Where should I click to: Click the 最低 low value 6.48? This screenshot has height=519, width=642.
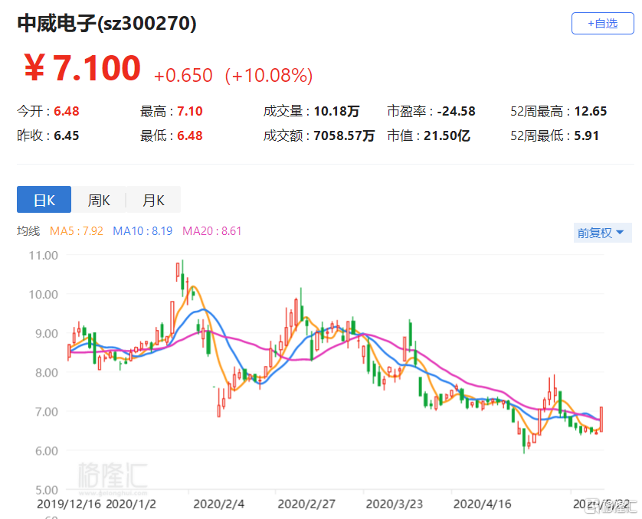click(189, 135)
